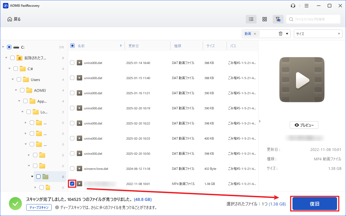Switch to grid thumbnail view icon
This screenshot has width=346, height=216.
click(x=265, y=19)
